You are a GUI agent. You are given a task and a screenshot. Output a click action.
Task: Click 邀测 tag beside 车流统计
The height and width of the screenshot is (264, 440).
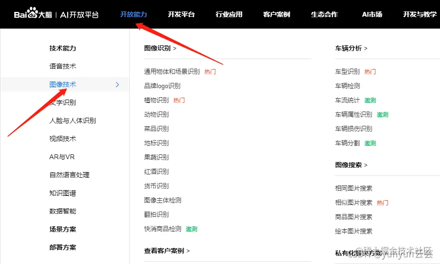370,101
